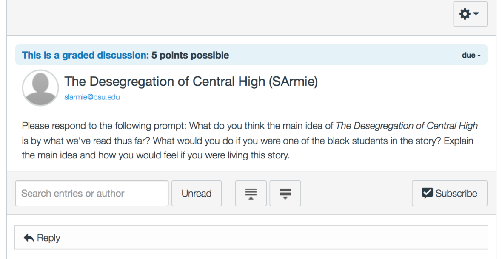Click 'This is a graded discussion' text

[x=85, y=55]
